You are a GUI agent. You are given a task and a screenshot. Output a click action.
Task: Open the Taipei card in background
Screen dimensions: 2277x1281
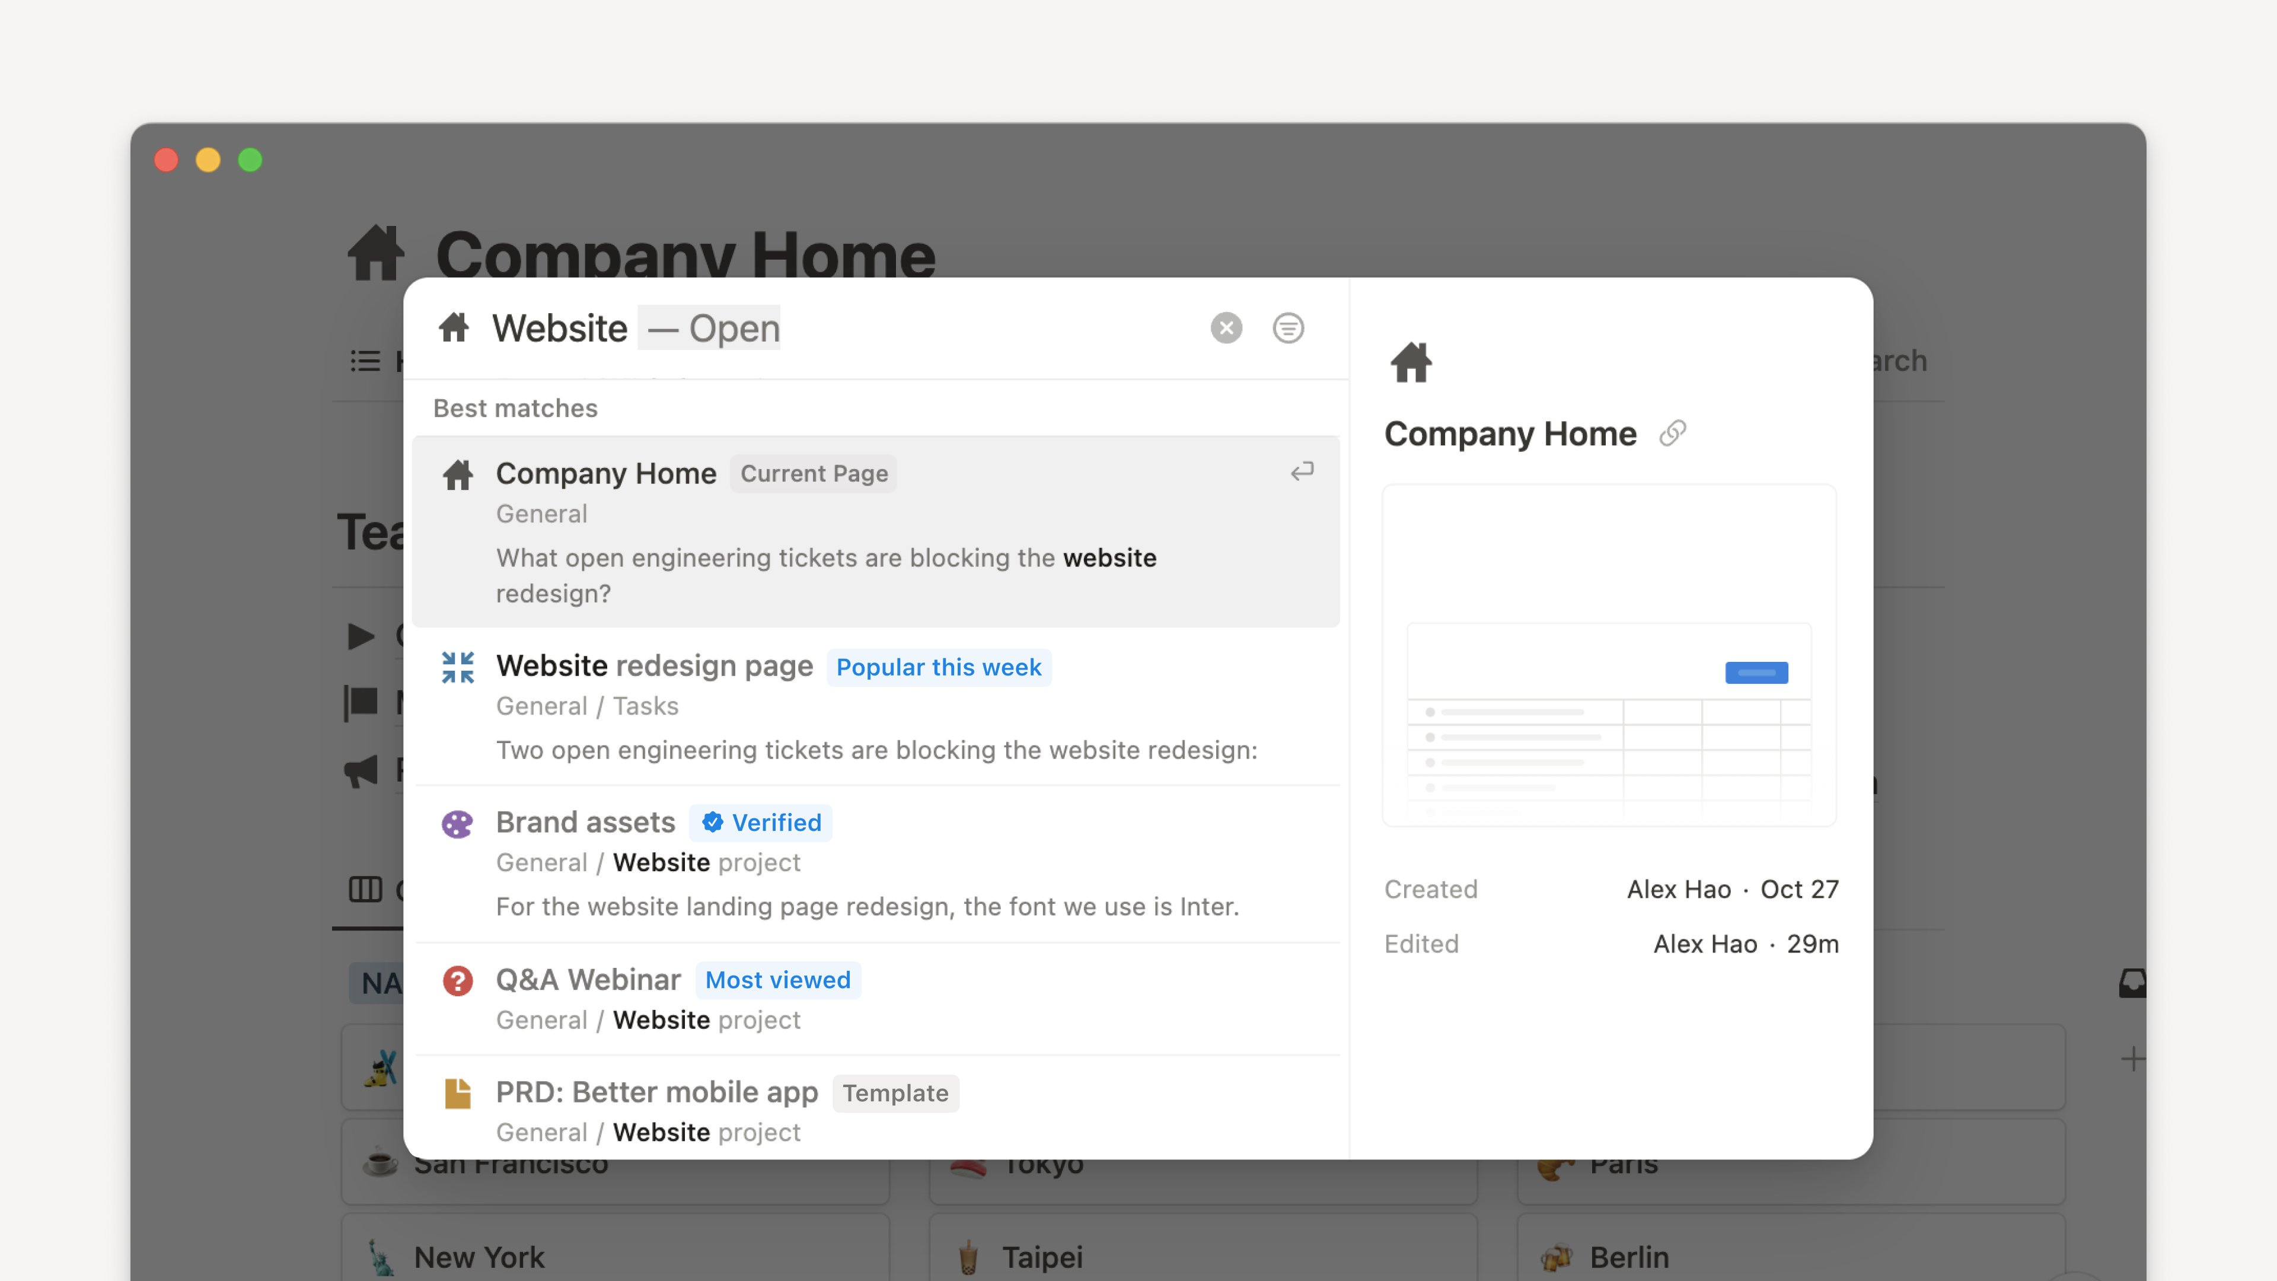coord(1203,1247)
